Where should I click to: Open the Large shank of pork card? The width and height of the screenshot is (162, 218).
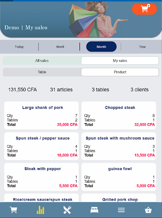pos(42,115)
